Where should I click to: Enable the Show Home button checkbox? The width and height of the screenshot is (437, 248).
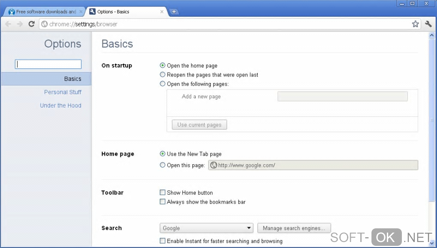click(x=163, y=193)
